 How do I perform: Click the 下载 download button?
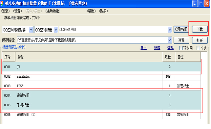(x=200, y=29)
